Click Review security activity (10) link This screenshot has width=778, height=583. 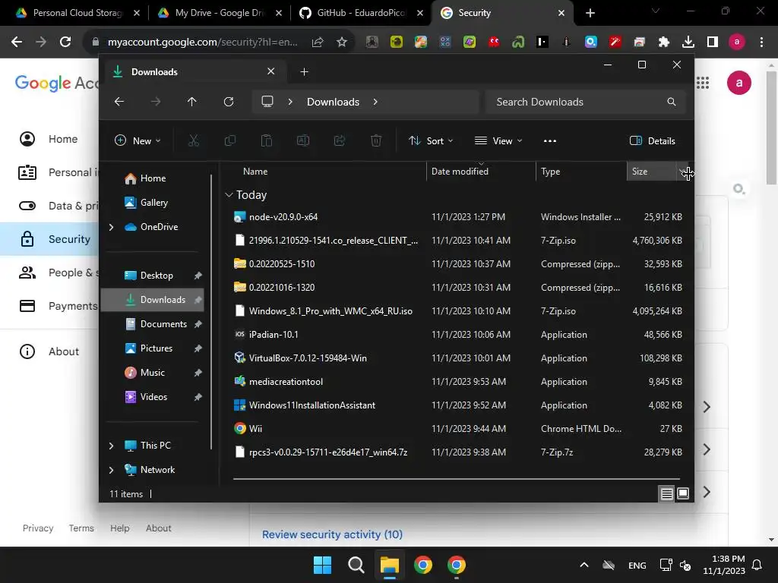(x=333, y=534)
